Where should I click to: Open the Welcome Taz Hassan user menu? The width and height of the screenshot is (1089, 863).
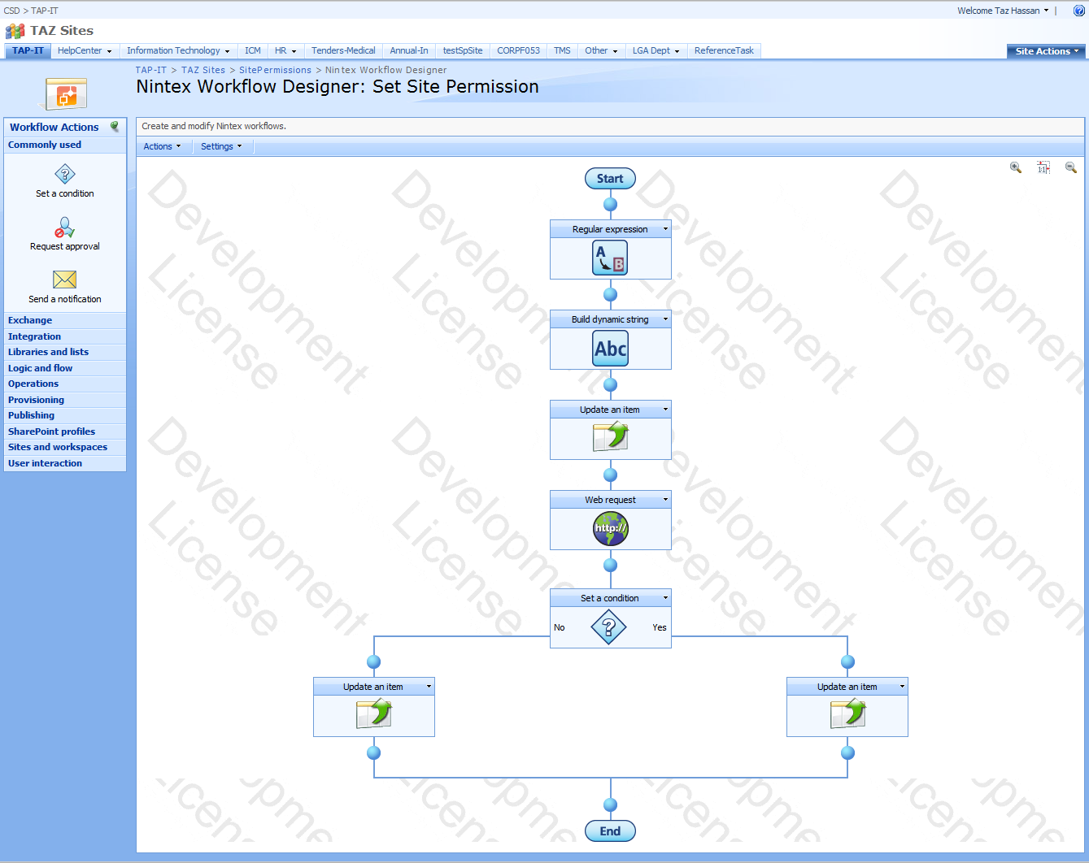[x=1003, y=11]
